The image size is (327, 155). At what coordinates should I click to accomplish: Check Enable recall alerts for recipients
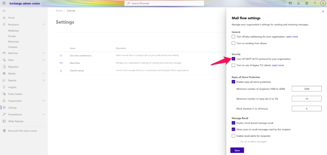pyautogui.click(x=233, y=136)
